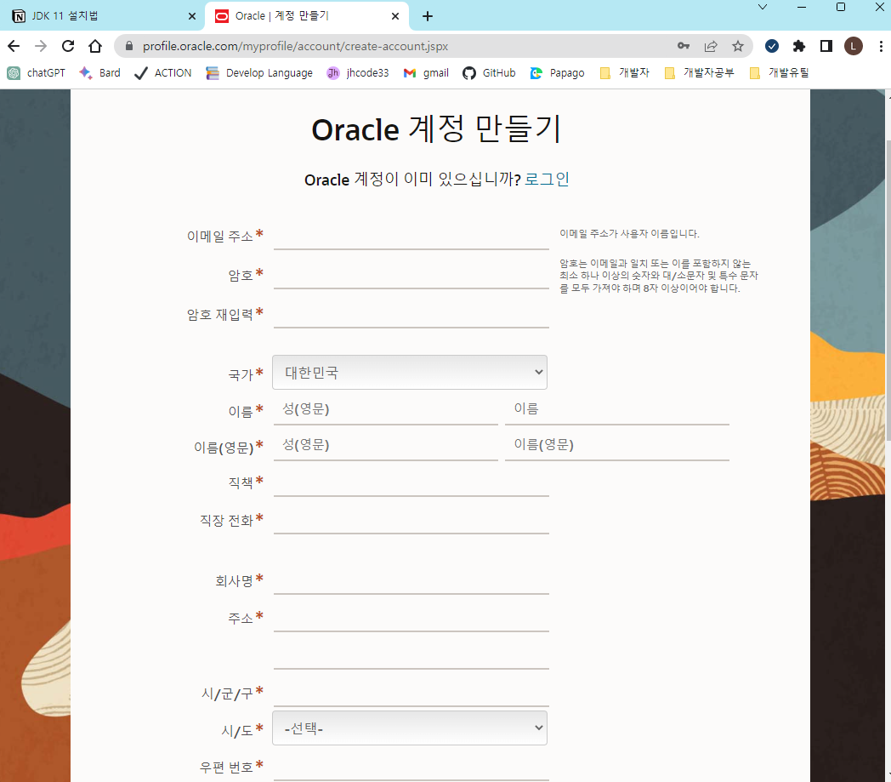Viewport: 891px width, 782px height.
Task: Open gmail bookmark
Action: click(426, 73)
